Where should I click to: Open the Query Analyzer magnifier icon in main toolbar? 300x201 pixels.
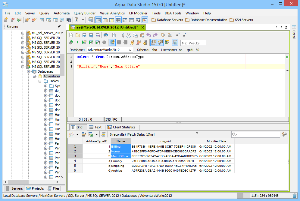pyautogui.click(x=42, y=19)
